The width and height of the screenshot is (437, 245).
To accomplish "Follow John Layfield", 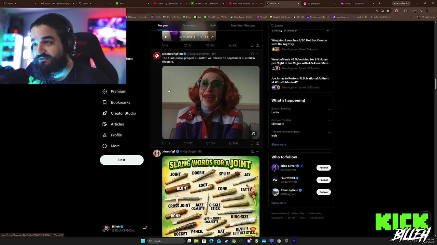I will point(323,192).
